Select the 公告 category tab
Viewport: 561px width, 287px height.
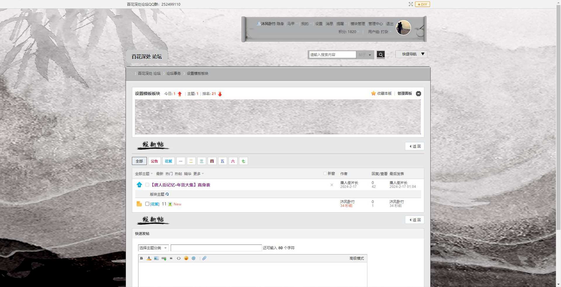coord(154,161)
